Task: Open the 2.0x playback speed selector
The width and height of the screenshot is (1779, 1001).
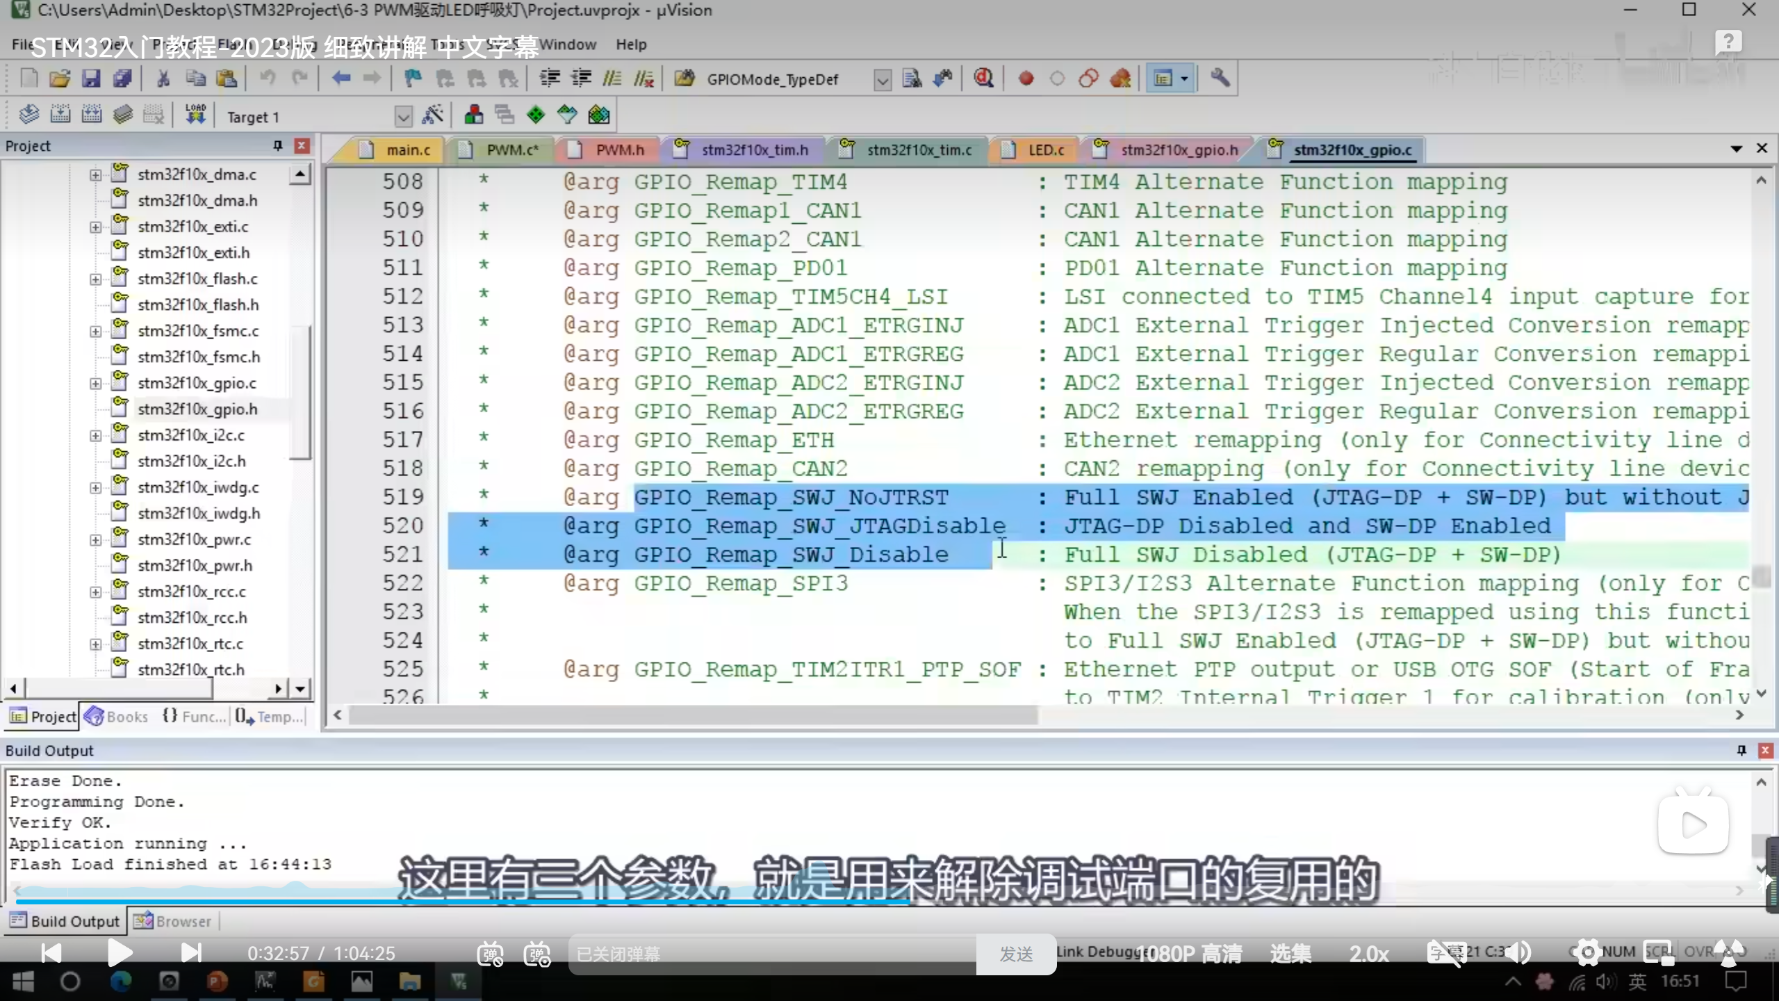Action: click(1368, 954)
